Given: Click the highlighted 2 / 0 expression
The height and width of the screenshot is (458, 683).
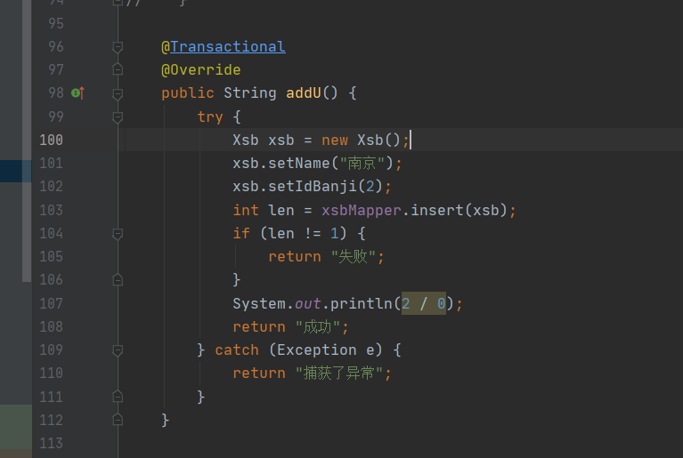Looking at the screenshot, I should click(x=423, y=303).
